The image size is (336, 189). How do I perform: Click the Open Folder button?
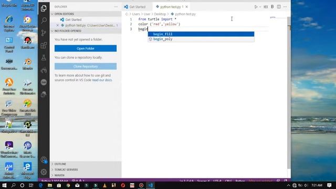click(86, 48)
